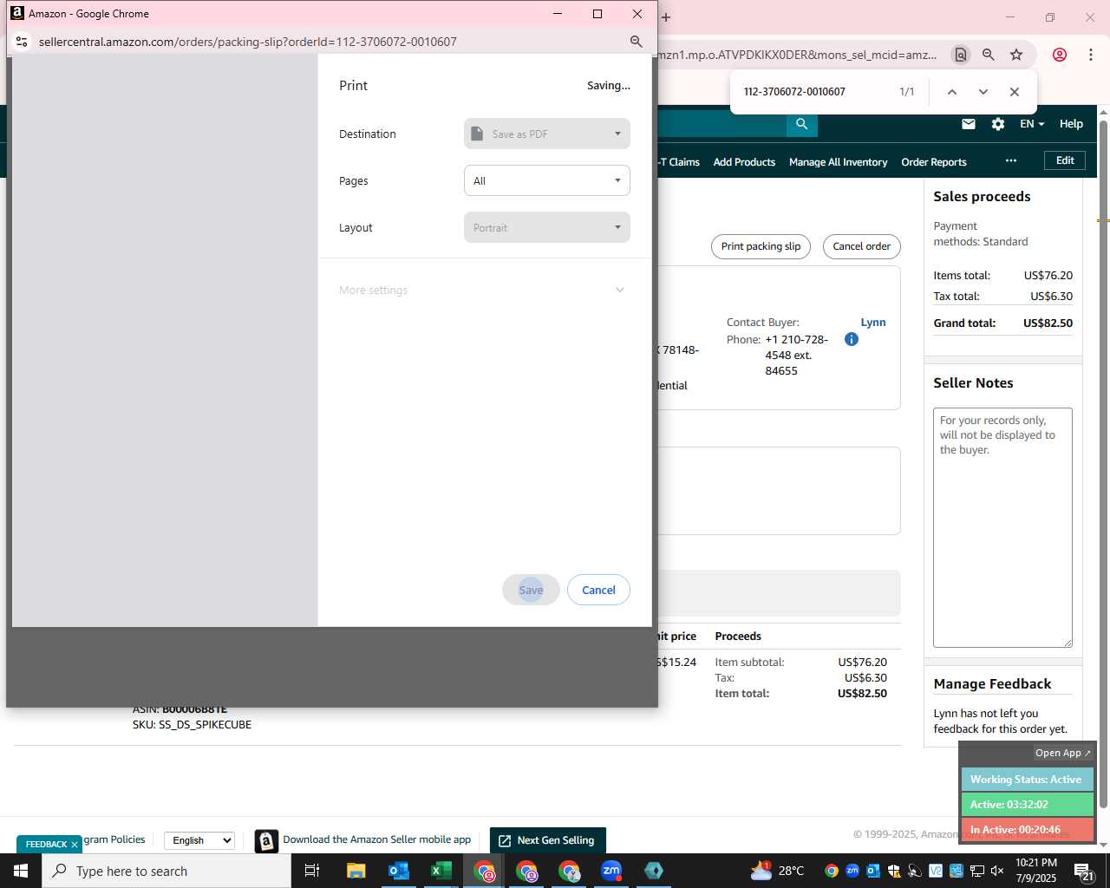Image resolution: width=1110 pixels, height=888 pixels.
Task: Click the Working Status: Active indicator
Action: coord(1027,780)
